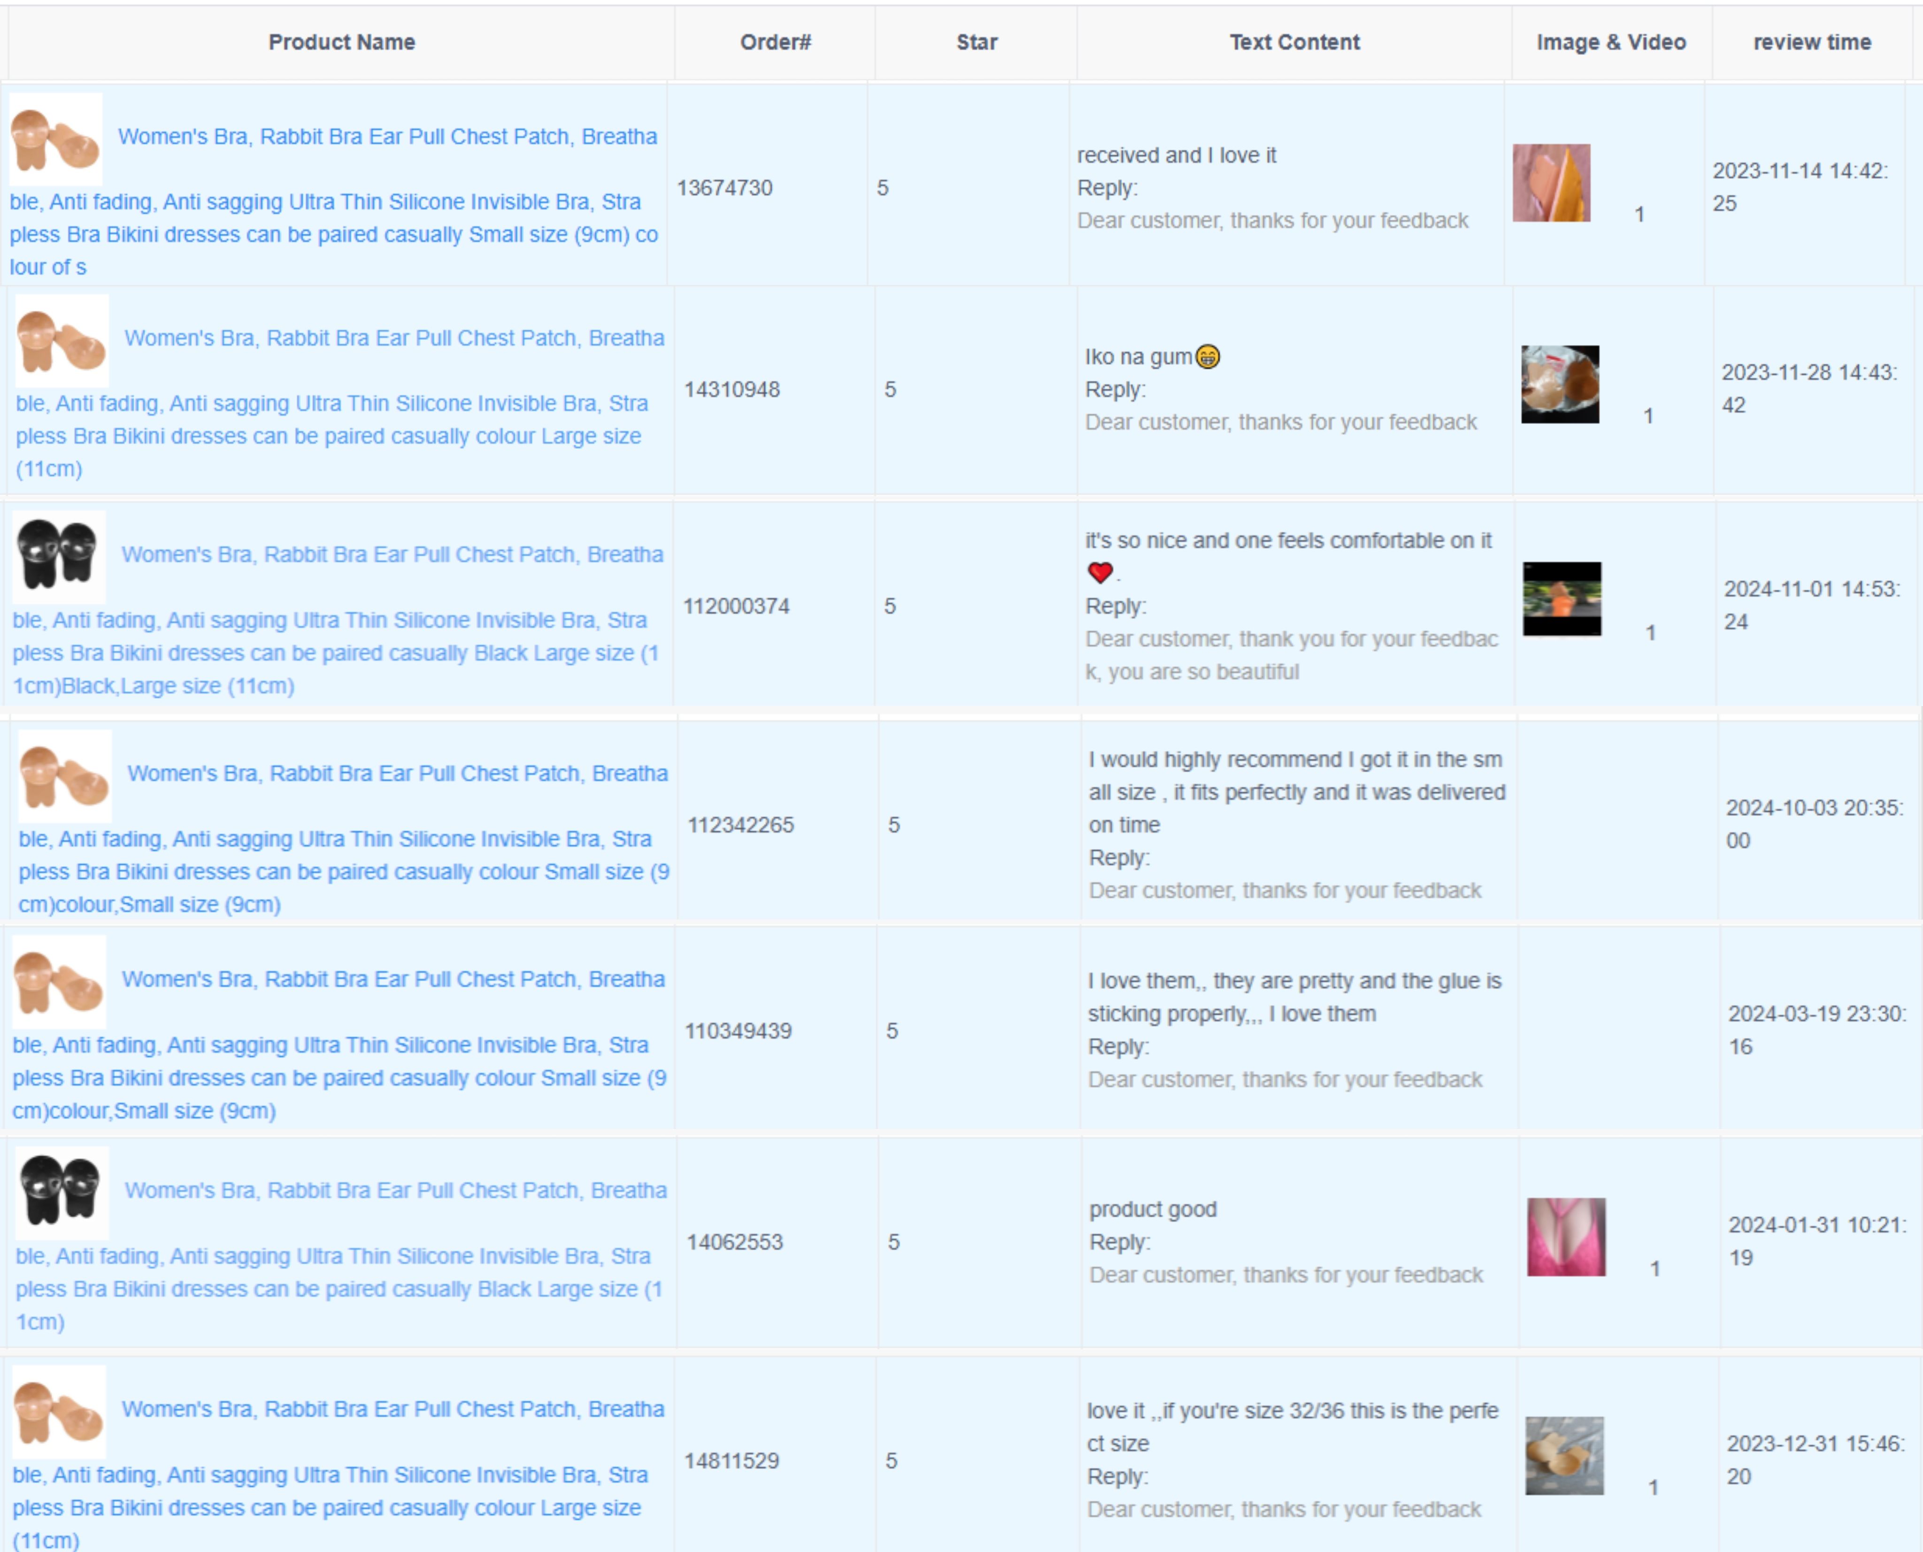The height and width of the screenshot is (1552, 1923).
Task: Click the Text Content column header
Action: click(1293, 42)
